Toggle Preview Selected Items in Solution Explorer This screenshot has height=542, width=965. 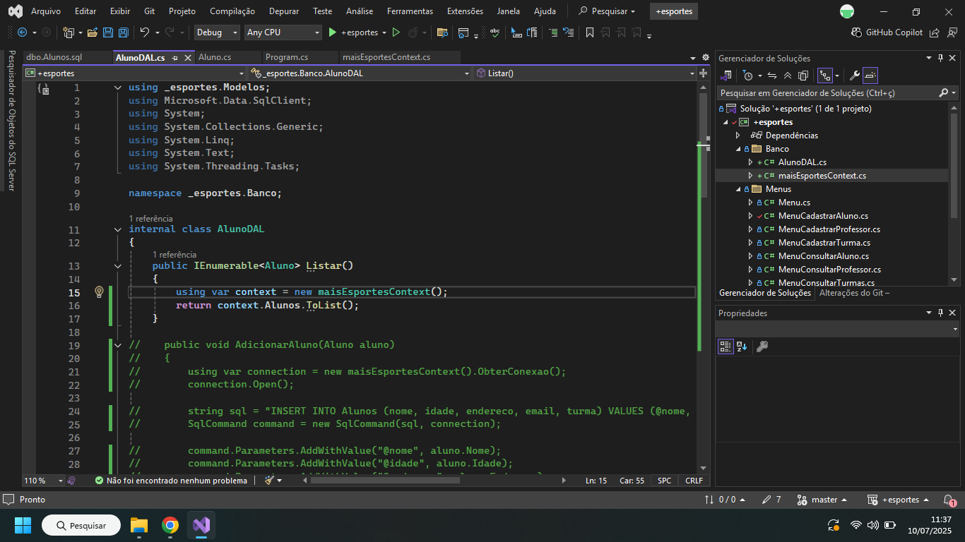tap(870, 76)
